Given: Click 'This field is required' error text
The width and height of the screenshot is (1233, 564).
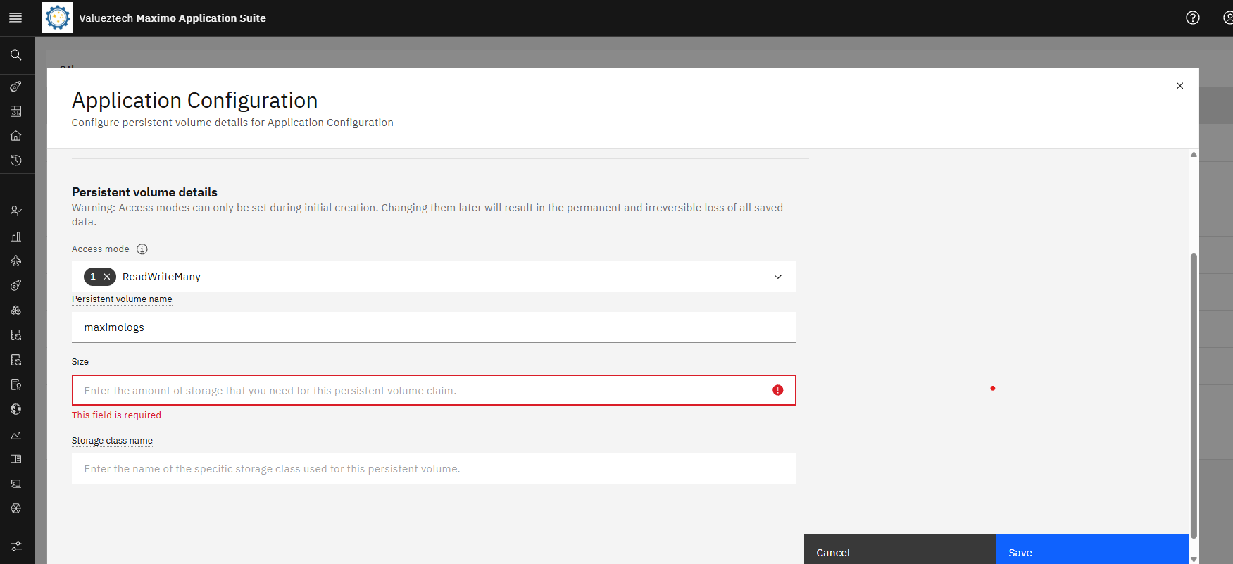Looking at the screenshot, I should click(x=116, y=415).
